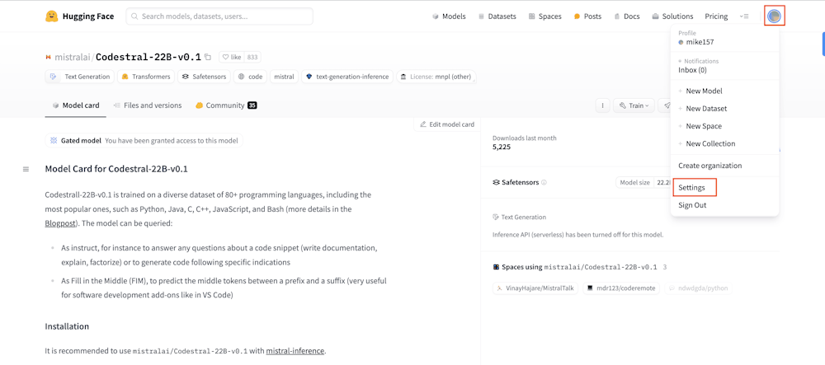Sign Out from the profile menu
This screenshot has height=365, width=825.
pyautogui.click(x=692, y=205)
